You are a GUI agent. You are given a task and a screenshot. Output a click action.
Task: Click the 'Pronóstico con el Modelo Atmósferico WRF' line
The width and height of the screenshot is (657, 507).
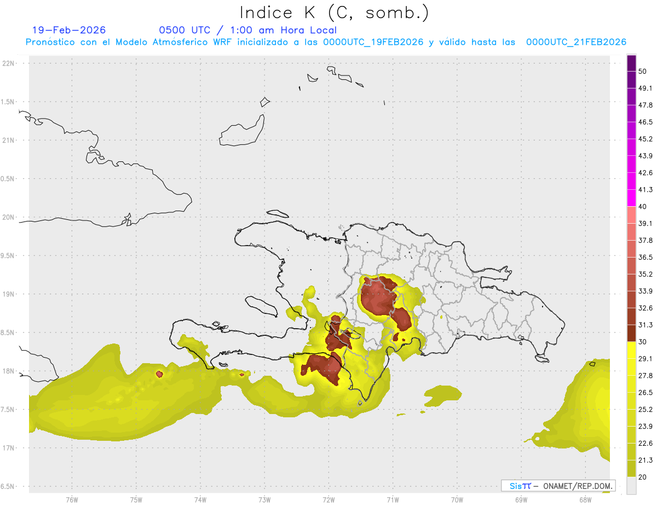[x=326, y=42]
